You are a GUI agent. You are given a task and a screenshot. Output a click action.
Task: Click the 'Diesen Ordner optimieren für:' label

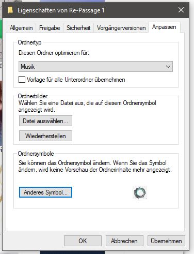(54, 53)
